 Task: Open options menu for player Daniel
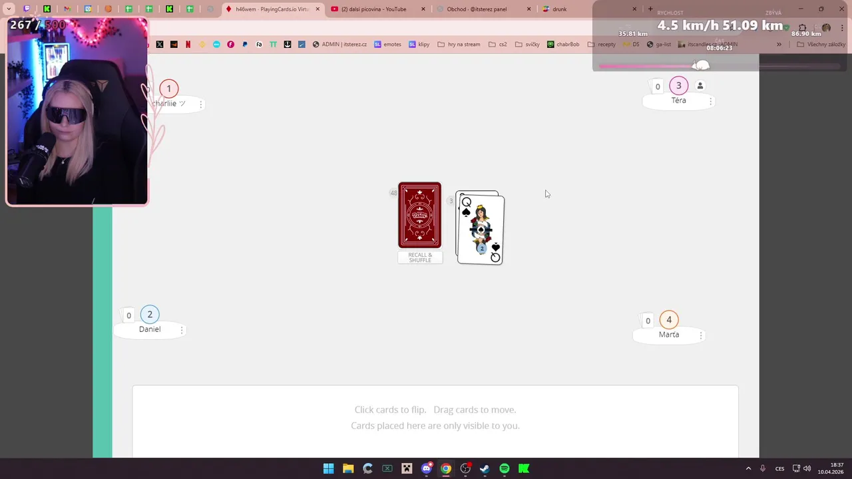point(182,330)
